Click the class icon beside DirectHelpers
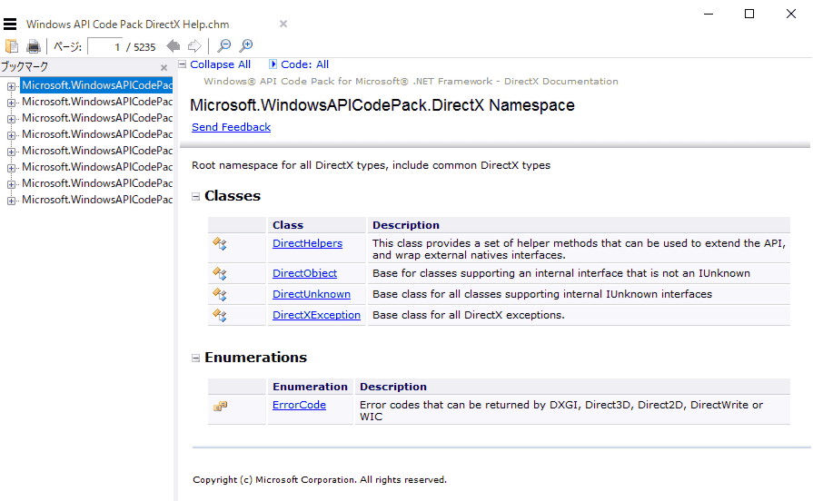This screenshot has width=813, height=501. click(x=220, y=243)
